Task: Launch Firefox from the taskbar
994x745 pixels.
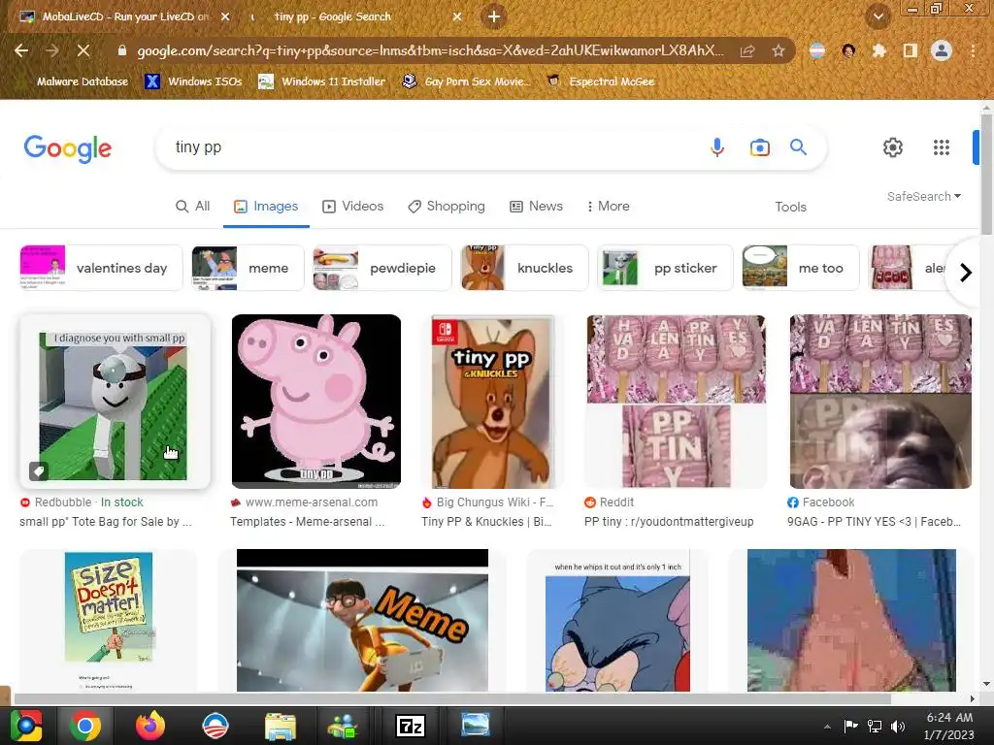Action: pos(150,726)
